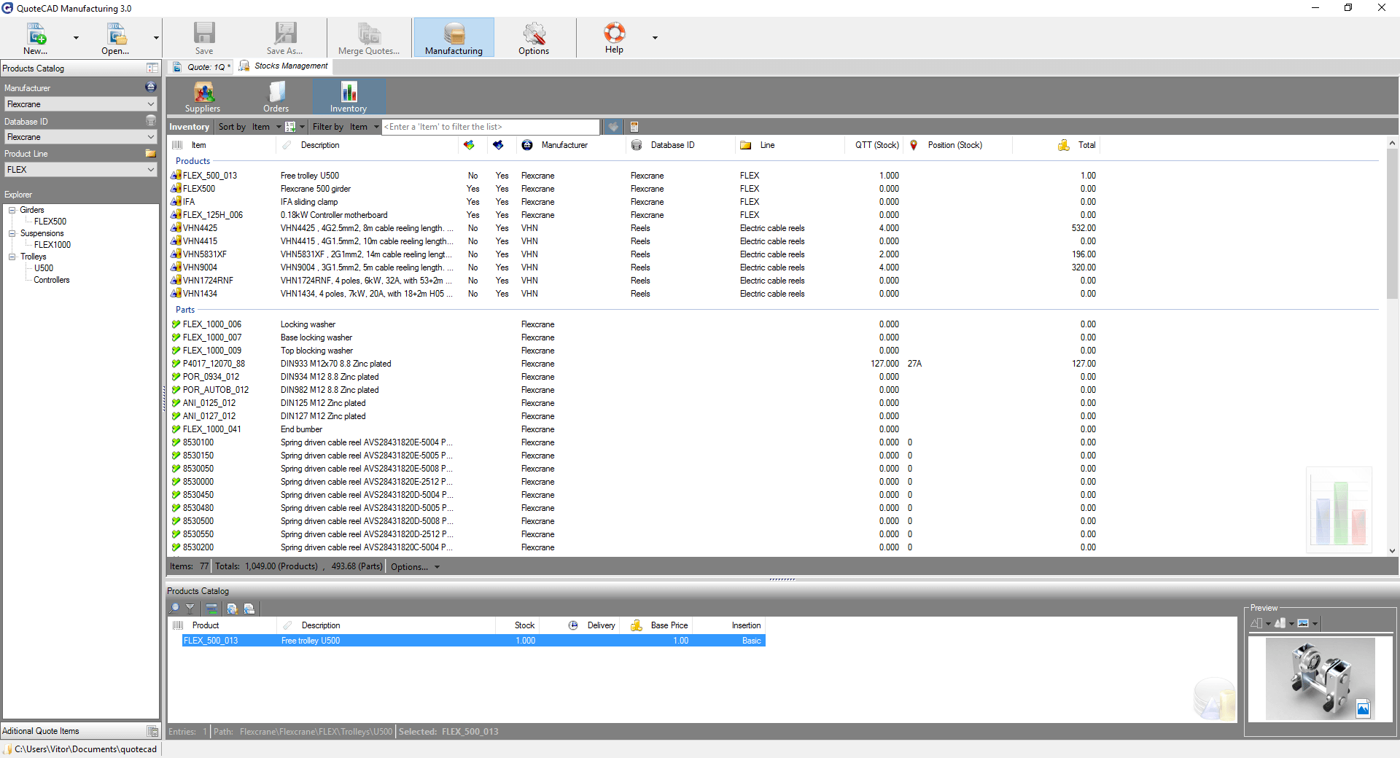Switch to the Quote: 1Q tab
The height and width of the screenshot is (758, 1400).
point(203,67)
